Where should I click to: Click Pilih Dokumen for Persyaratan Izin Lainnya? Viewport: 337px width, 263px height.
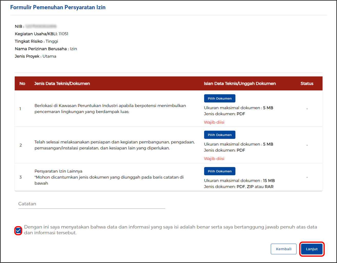coord(220,171)
